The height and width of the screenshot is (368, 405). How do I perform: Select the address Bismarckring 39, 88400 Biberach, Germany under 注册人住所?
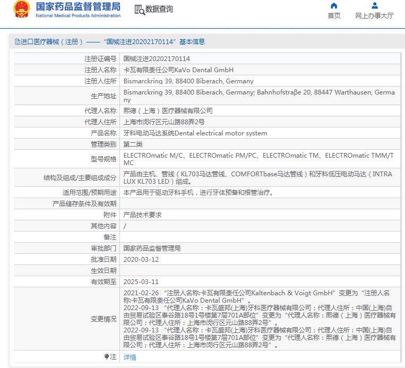coord(188,81)
